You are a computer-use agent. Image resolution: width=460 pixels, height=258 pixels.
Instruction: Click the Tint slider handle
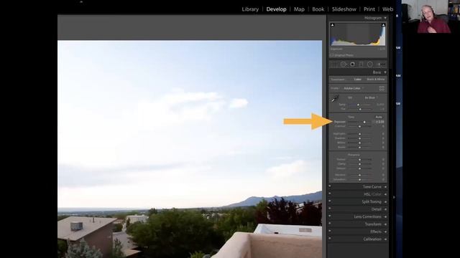(x=360, y=109)
